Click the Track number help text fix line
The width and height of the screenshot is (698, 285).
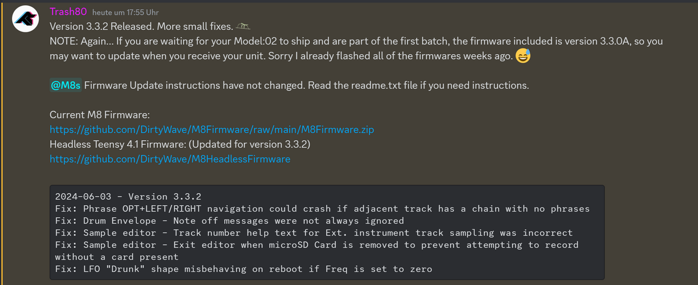pos(314,233)
